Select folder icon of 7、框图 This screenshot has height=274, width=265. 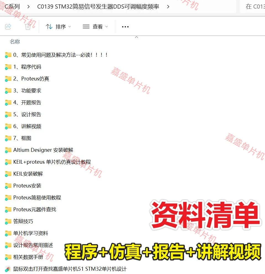8,138
